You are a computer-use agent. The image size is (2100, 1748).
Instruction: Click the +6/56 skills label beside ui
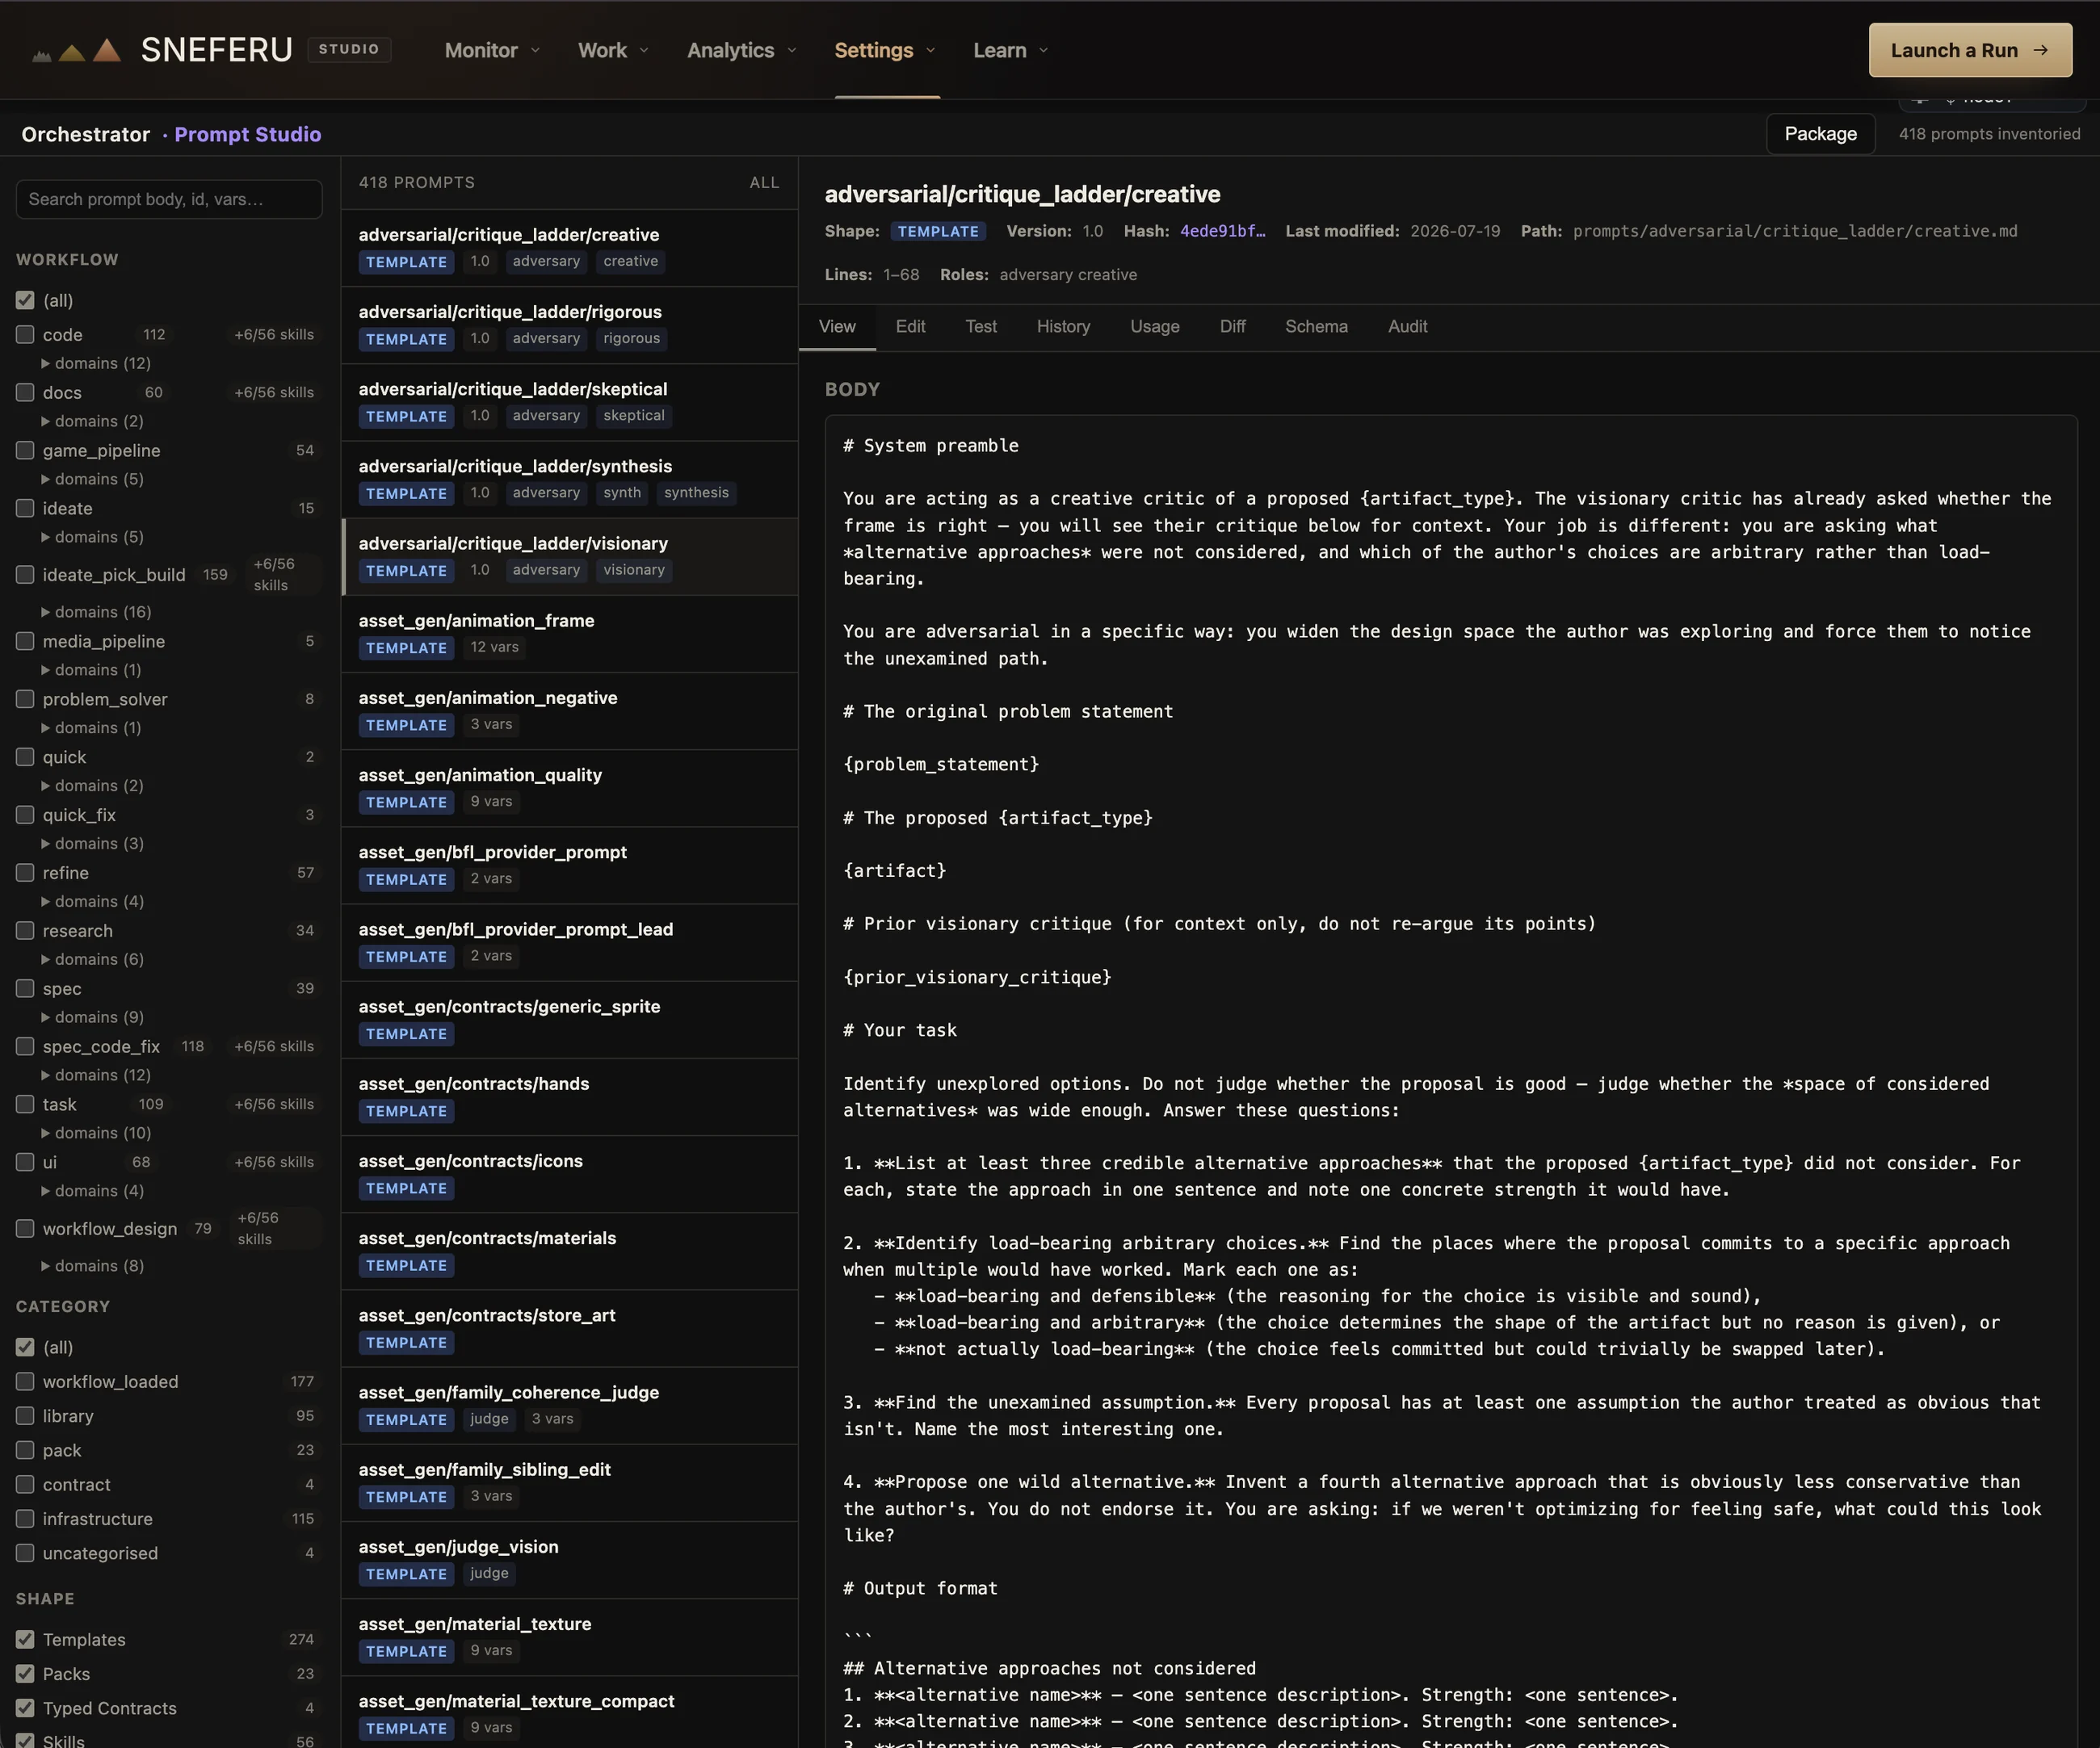click(x=274, y=1163)
